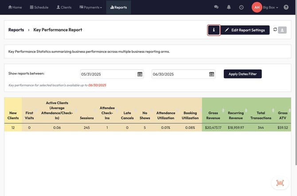Expand the Big Box account dropdown
Viewport: 297px width, 196px height.
tap(270, 8)
